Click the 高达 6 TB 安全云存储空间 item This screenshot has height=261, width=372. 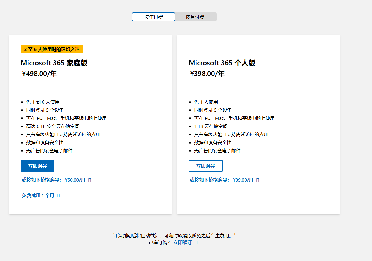coord(53,126)
